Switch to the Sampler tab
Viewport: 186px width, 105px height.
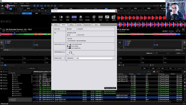tap(79, 24)
